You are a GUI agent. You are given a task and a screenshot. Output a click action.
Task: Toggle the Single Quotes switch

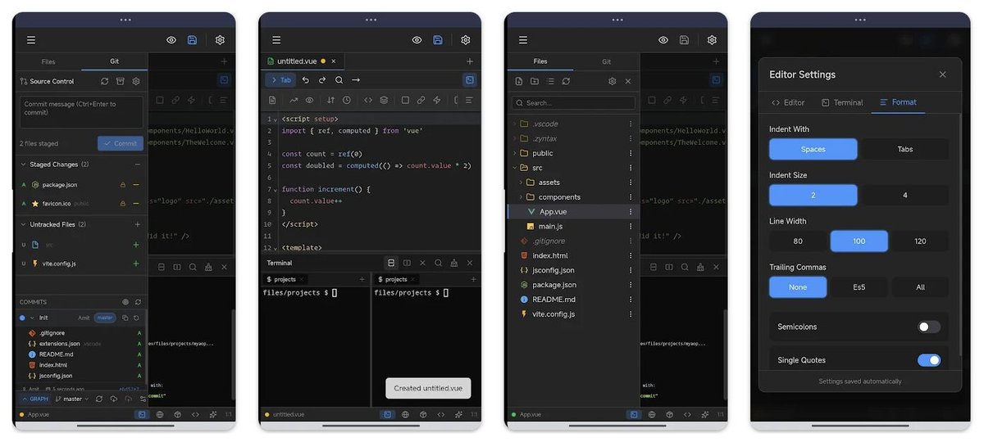click(x=929, y=360)
